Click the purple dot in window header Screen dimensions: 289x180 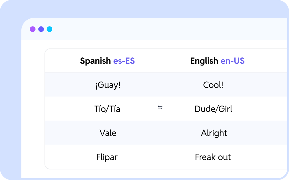33,29
